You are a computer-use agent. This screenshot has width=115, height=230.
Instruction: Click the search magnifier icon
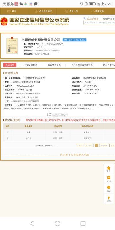(85, 18)
